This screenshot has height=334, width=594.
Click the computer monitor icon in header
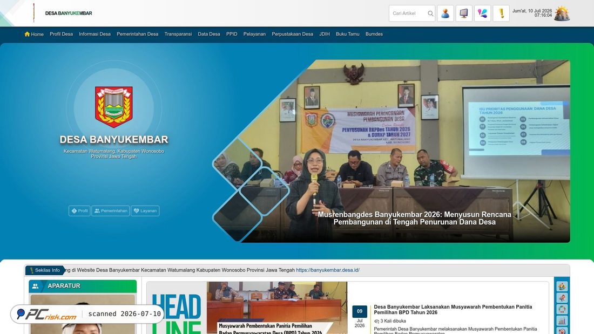pyautogui.click(x=464, y=13)
